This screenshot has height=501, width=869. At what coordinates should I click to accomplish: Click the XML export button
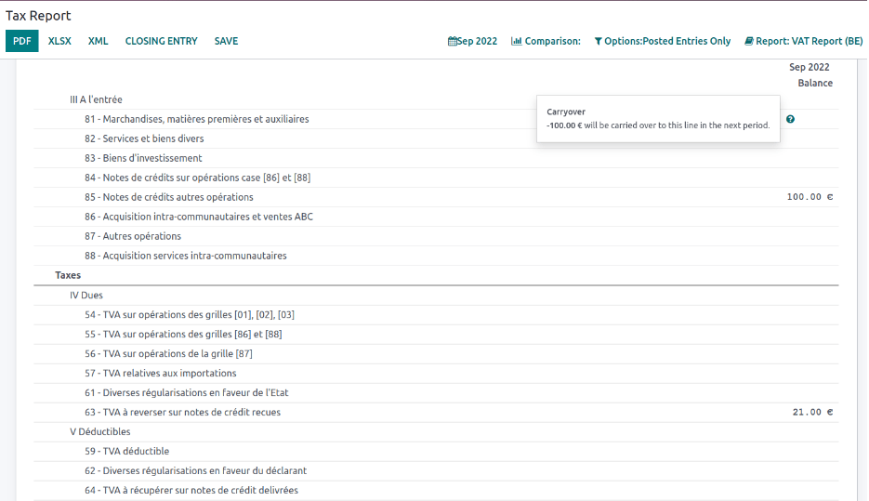tap(99, 41)
